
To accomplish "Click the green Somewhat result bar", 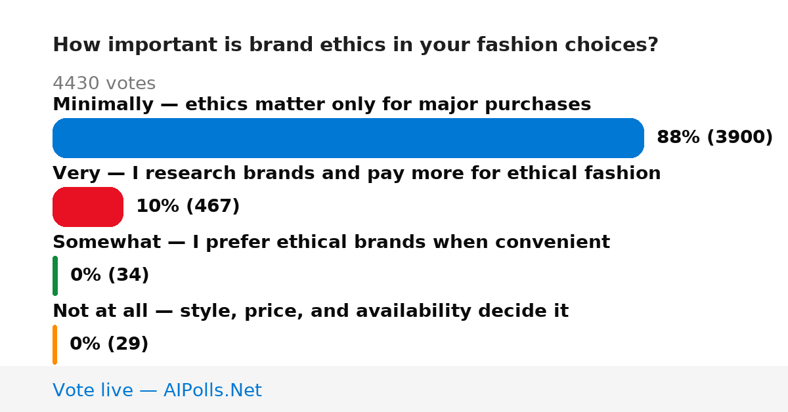I will 55,276.
